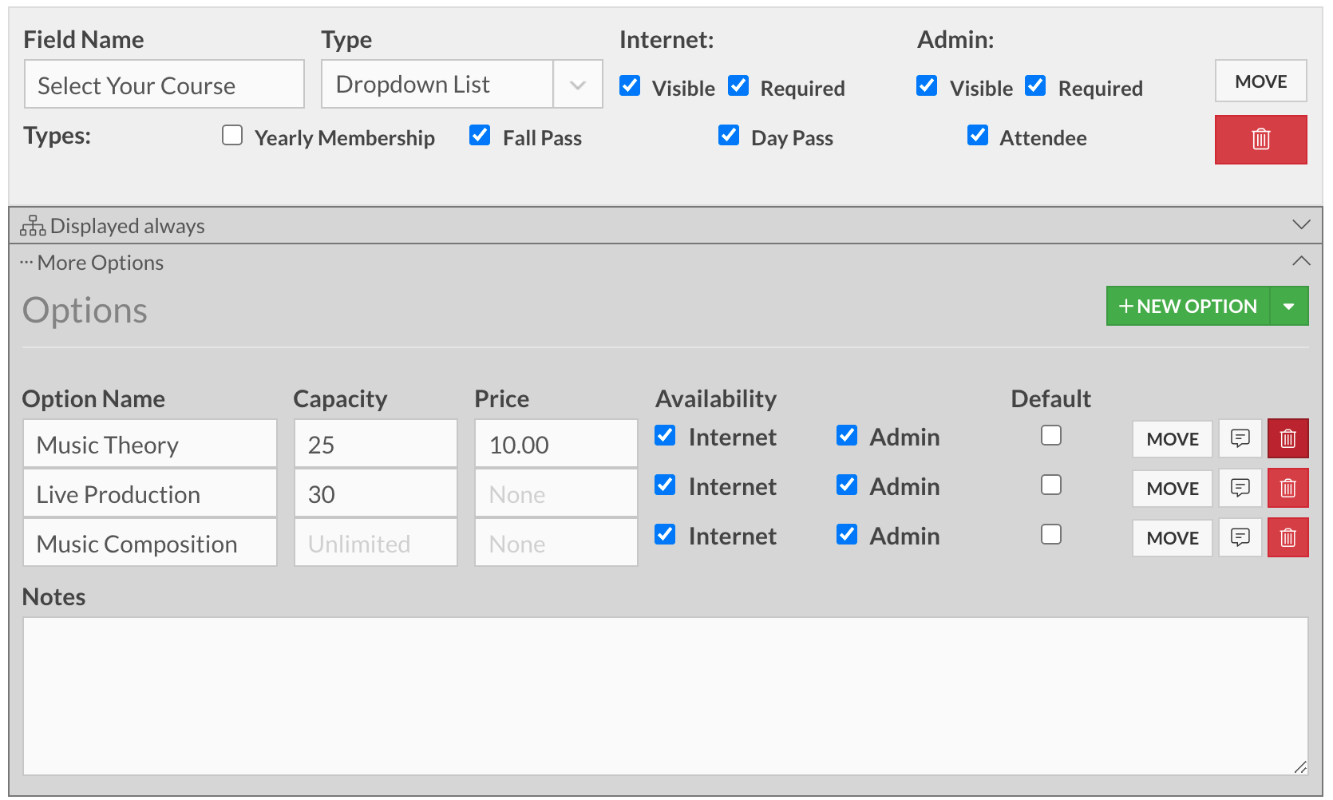Image resolution: width=1333 pixels, height=800 pixels.
Task: Click the Unlimited capacity field for Music Composition
Action: pos(375,542)
